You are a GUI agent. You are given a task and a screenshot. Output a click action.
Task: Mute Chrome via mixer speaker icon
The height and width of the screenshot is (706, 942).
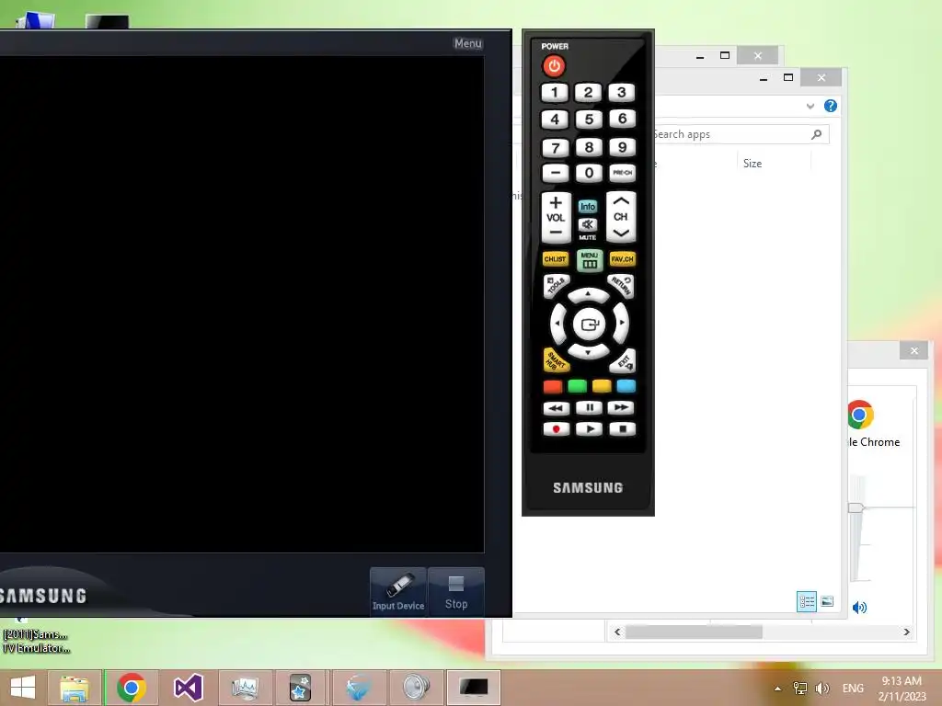[860, 608]
